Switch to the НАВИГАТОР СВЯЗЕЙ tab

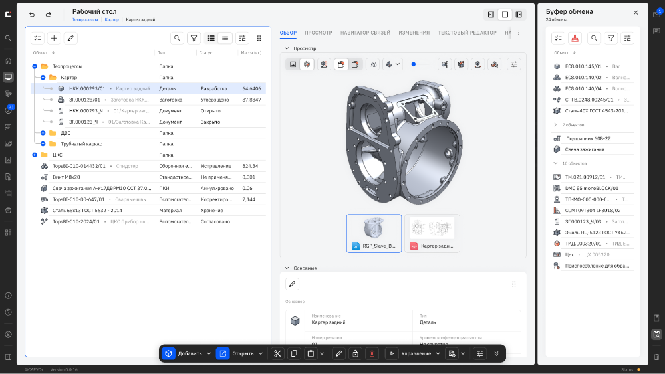(x=365, y=33)
